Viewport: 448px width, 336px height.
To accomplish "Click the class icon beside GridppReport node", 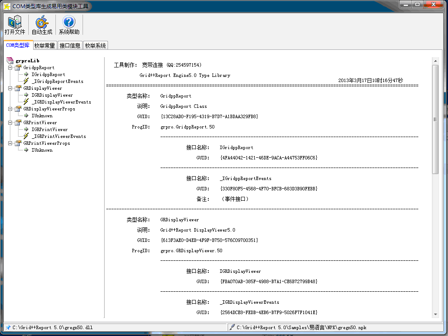I will (x=18, y=67).
